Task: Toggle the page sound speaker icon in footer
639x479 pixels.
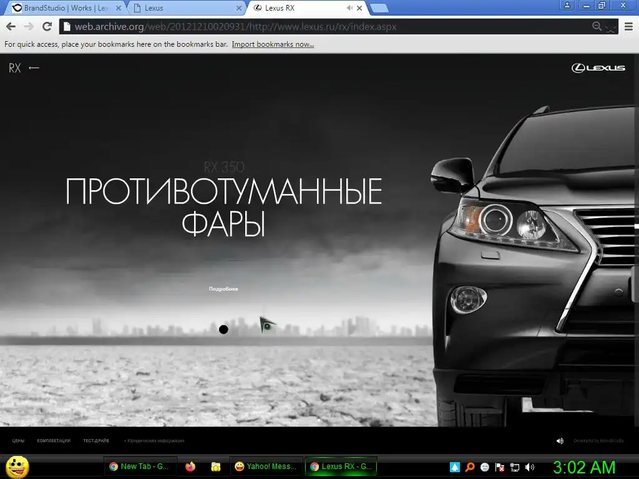Action: tap(560, 441)
